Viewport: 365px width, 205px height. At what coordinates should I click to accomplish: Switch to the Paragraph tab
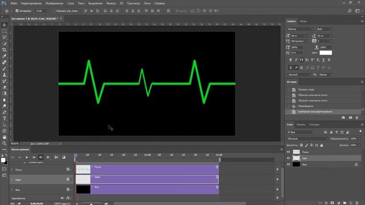[x=303, y=21]
